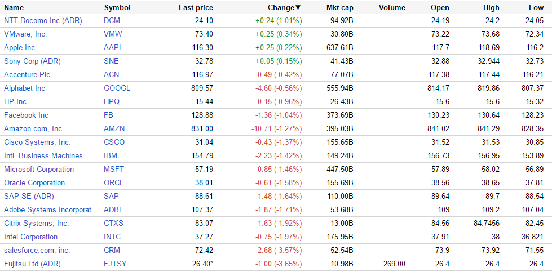Click the Symbol column header
This screenshot has width=552, height=272.
[x=117, y=8]
